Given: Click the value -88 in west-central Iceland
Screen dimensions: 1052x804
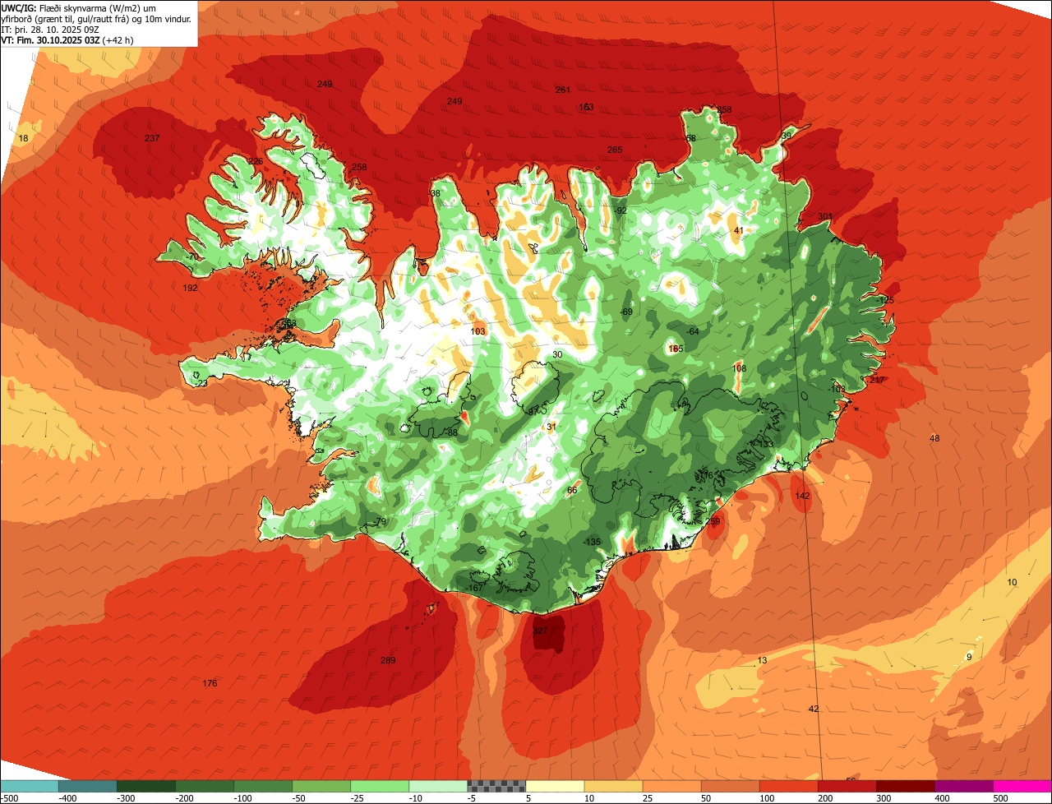Looking at the screenshot, I should 451,432.
